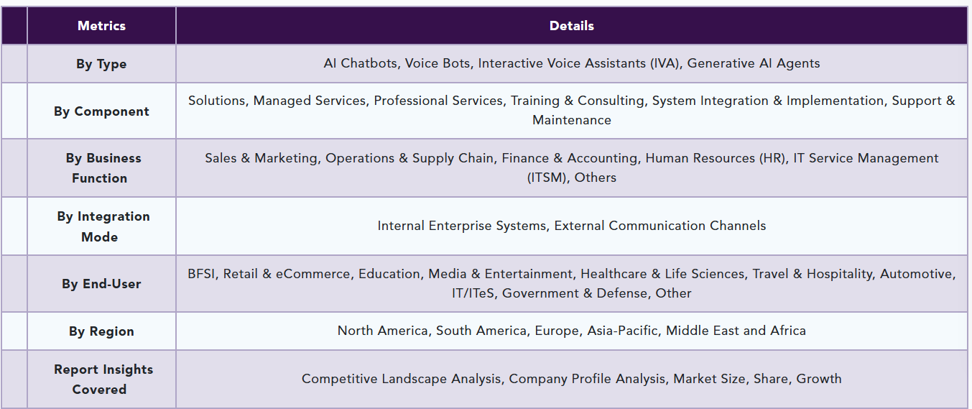Click the BFSI, Retail & eCommerce details cell
972x409 pixels.
tap(572, 284)
